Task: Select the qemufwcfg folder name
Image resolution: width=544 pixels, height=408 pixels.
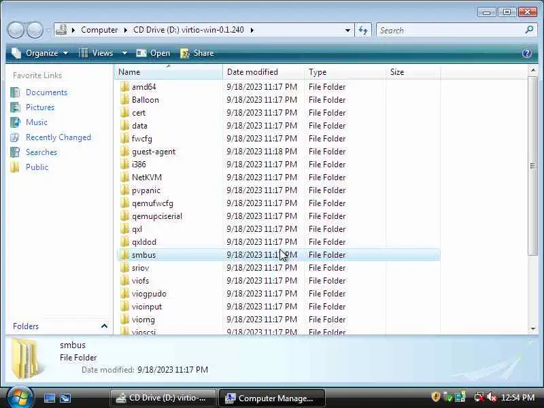Action: [x=152, y=203]
